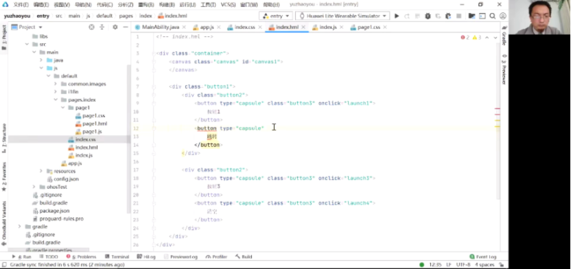The height and width of the screenshot is (269, 571).
Task: Open Huawei Lite Wearable Simulator device dropdown
Action: 342,16
